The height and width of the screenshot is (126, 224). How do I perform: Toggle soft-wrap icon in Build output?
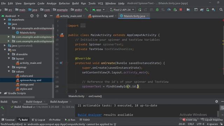[222, 108]
